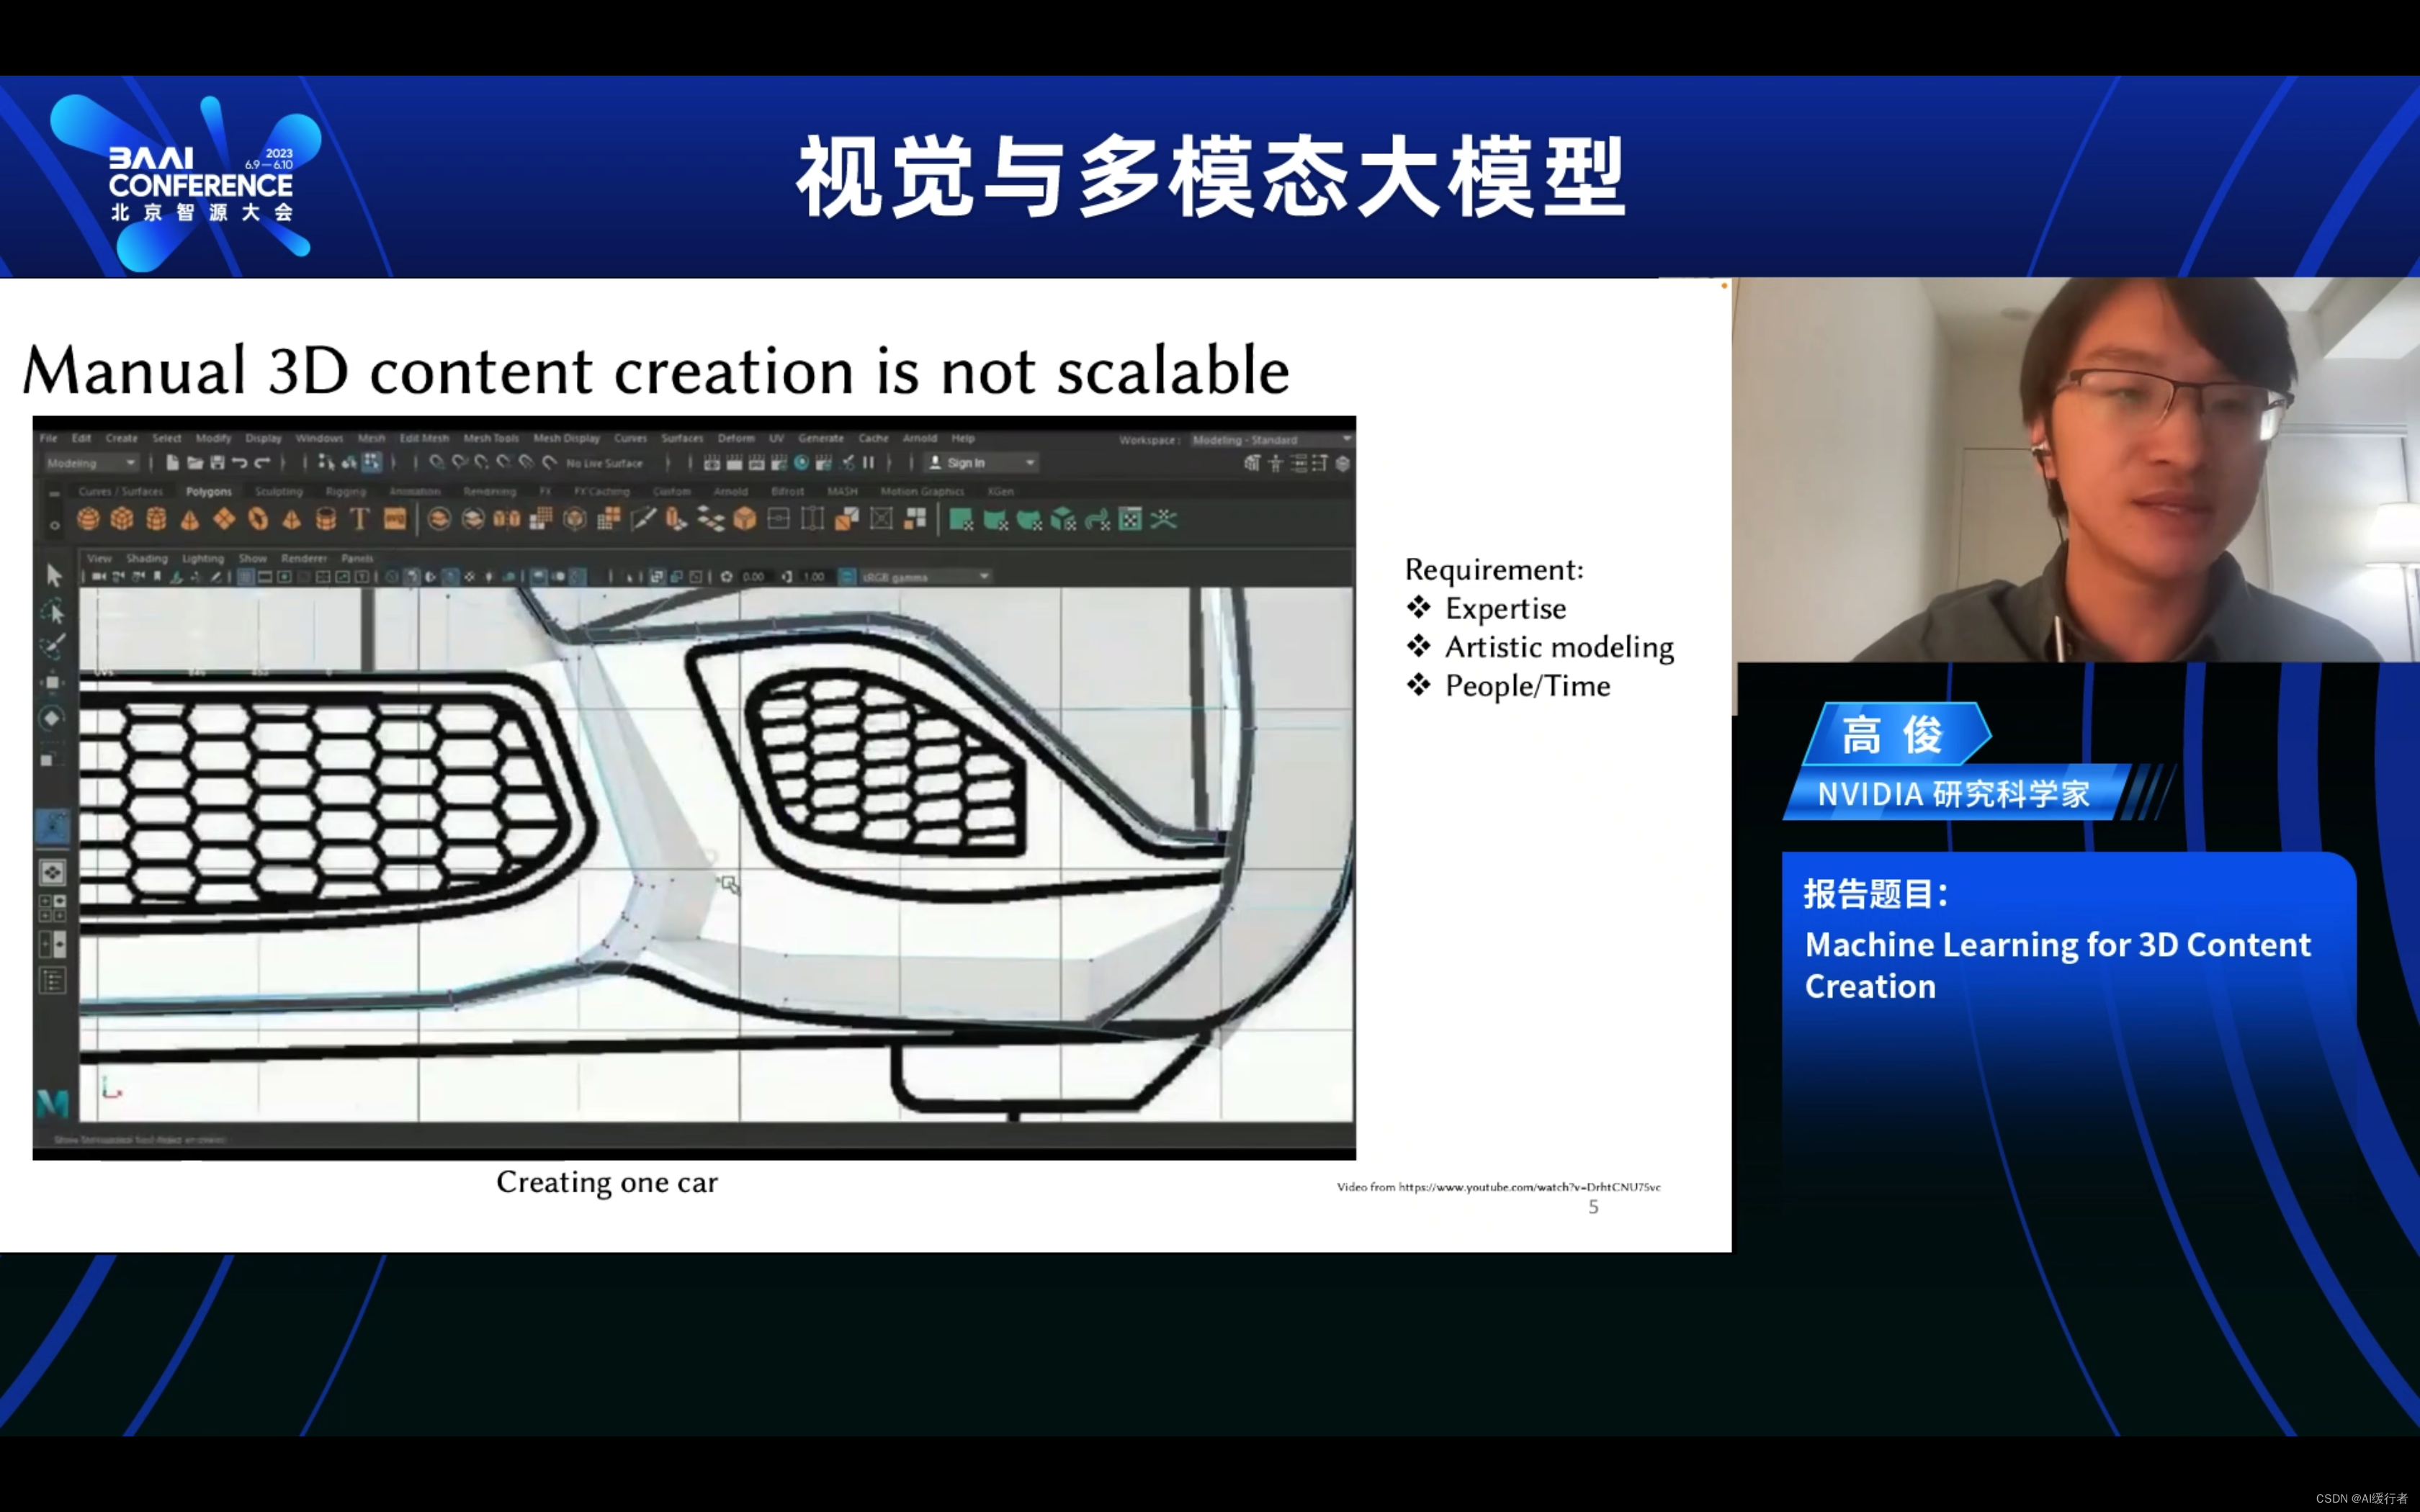The image size is (2420, 1512).
Task: Click the Undo arrow icon
Action: point(240,463)
